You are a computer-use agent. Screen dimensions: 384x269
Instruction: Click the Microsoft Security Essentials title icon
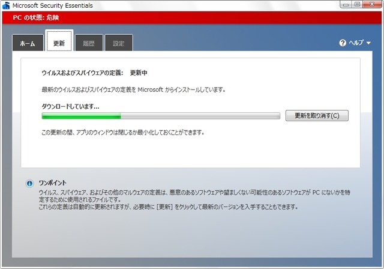pyautogui.click(x=6, y=5)
